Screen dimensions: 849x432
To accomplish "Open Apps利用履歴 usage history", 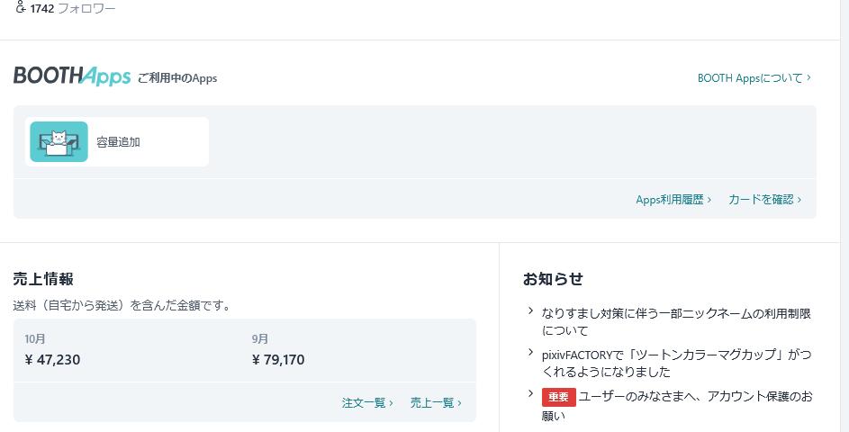I will [x=673, y=200].
